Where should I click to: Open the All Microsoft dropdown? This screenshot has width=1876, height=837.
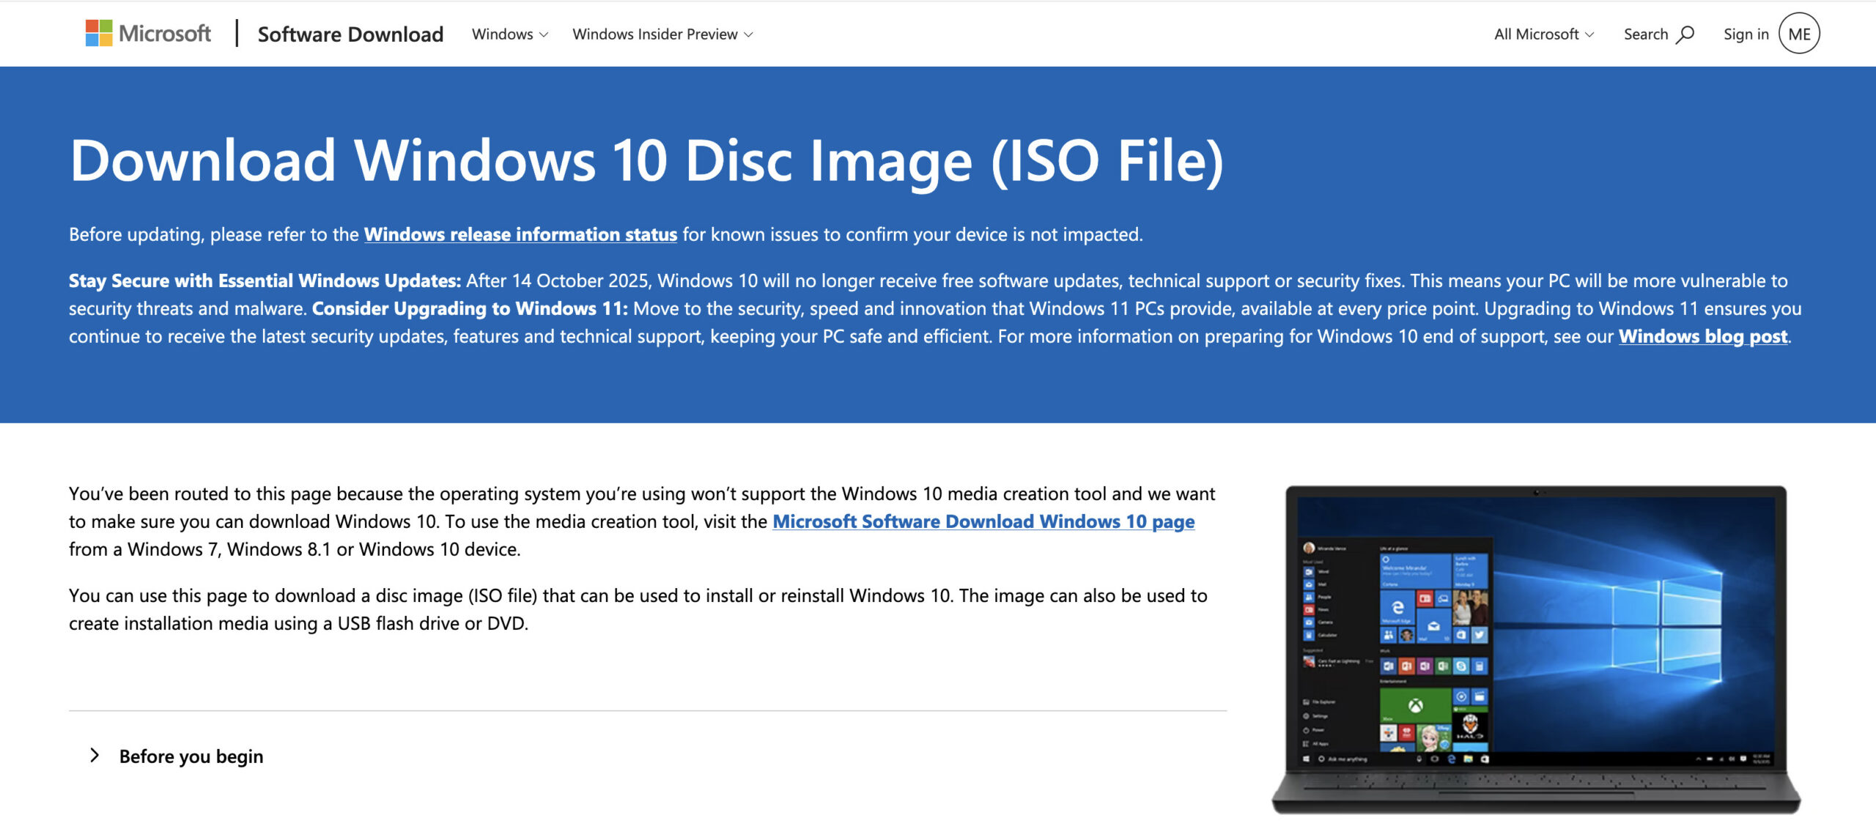(x=1544, y=34)
